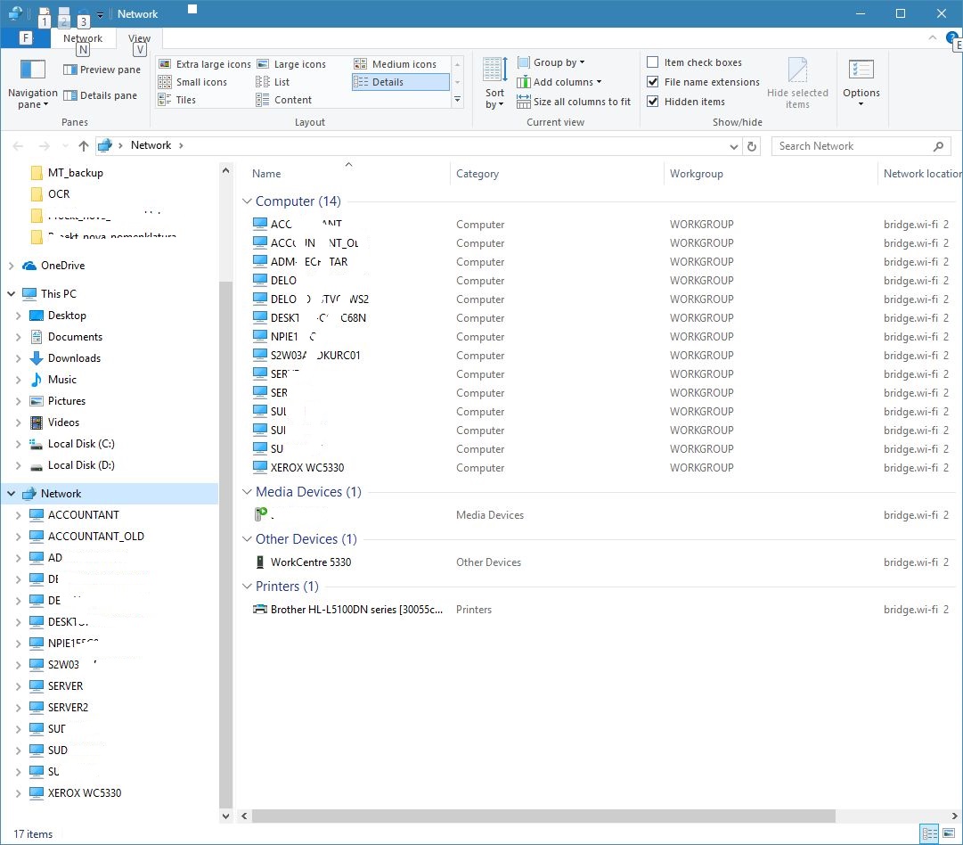This screenshot has width=963, height=845.
Task: Switch layout to Tiles
Action: [177, 100]
